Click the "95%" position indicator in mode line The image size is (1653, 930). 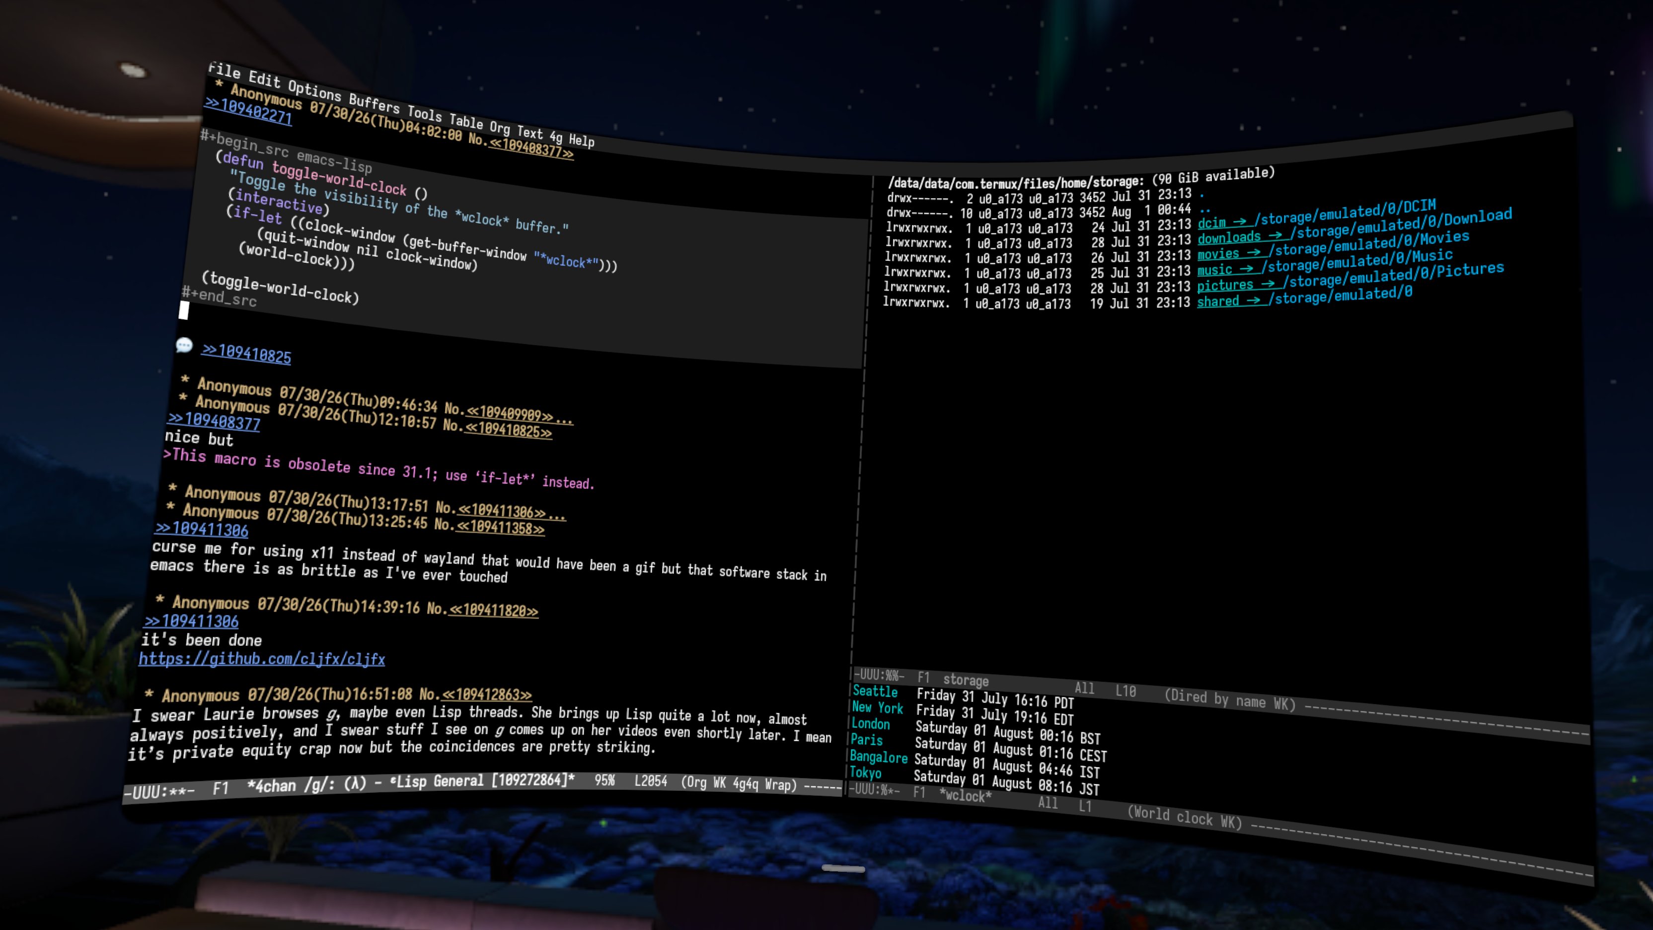[x=604, y=780]
